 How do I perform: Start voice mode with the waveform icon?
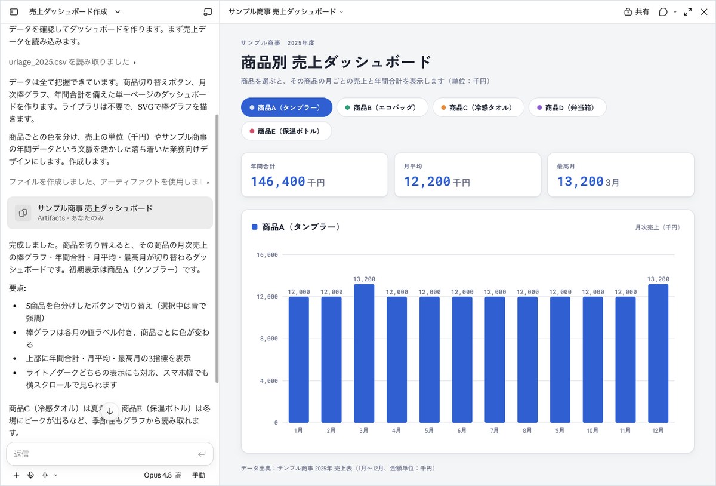(45, 475)
